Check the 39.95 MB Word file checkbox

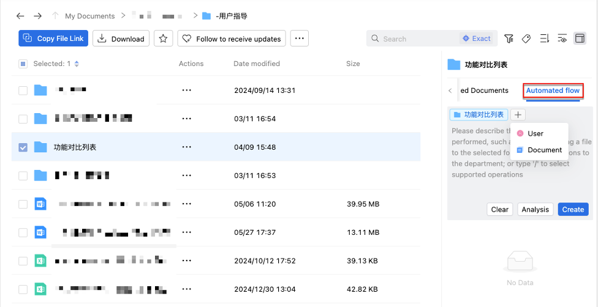tap(23, 204)
